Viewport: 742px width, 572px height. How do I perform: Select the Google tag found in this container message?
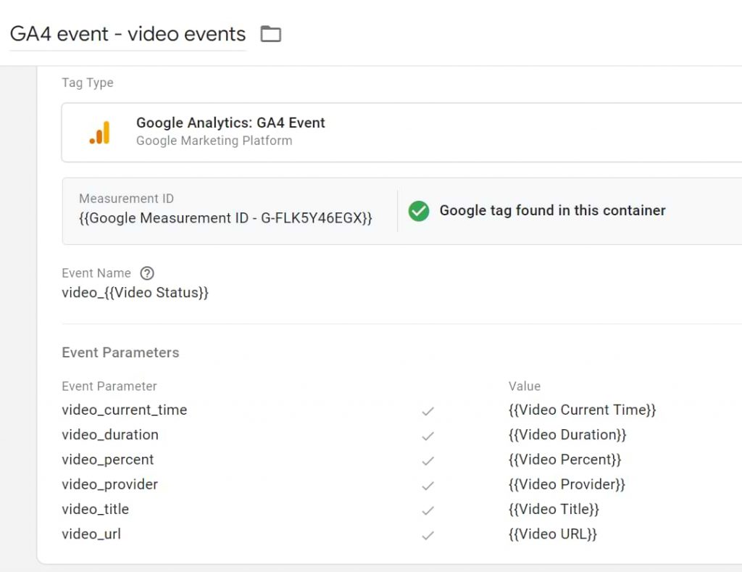(x=552, y=211)
